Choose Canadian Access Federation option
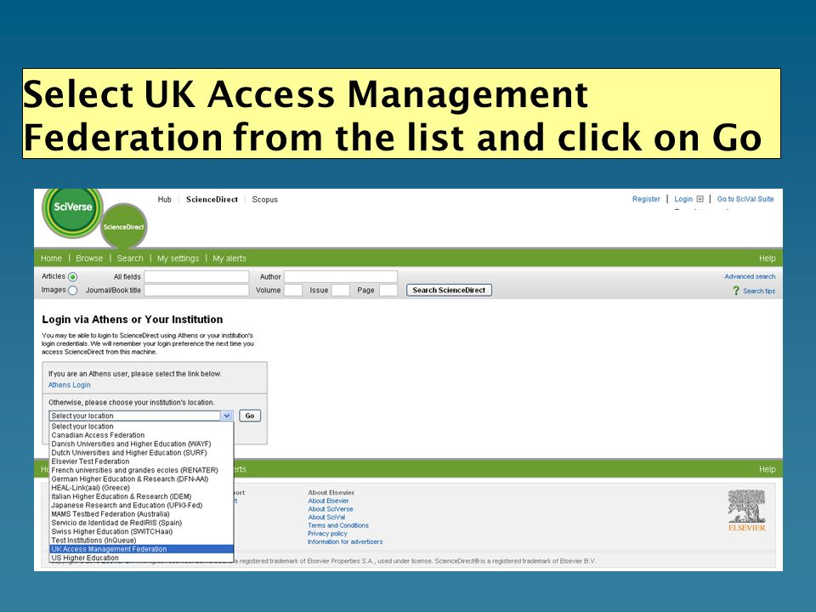This screenshot has height=612, width=816. (142, 435)
